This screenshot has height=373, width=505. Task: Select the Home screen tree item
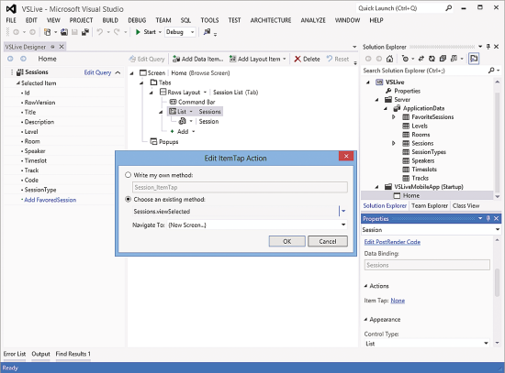tap(411, 195)
